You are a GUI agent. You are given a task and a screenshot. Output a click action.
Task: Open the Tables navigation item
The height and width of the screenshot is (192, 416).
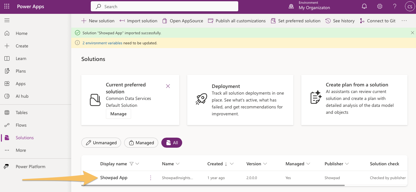(21, 112)
